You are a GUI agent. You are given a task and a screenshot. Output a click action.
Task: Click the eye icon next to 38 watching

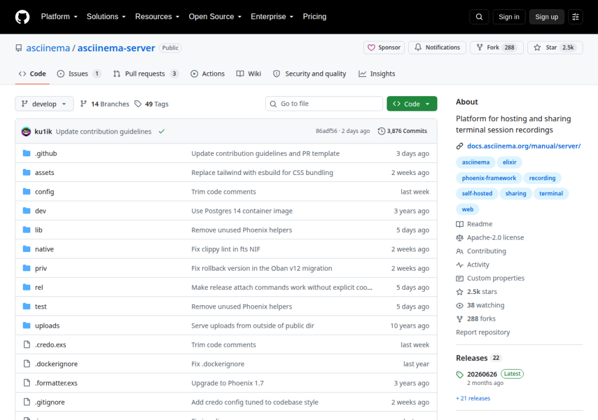pos(460,306)
